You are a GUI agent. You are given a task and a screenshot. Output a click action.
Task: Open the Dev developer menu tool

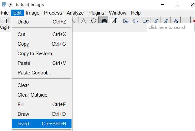tap(125, 21)
